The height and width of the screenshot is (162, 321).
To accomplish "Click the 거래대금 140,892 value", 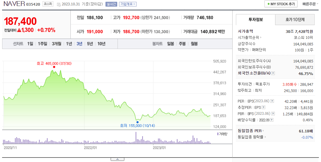I will point(209,32).
